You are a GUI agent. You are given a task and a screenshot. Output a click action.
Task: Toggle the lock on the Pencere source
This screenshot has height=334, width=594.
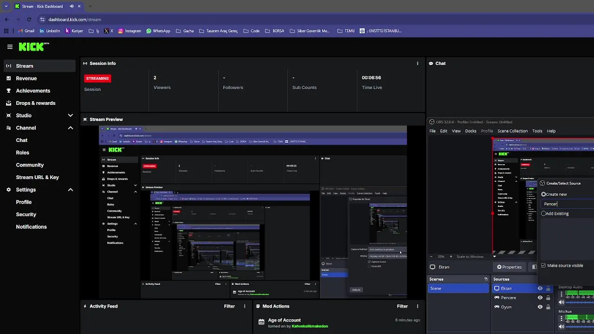548,298
